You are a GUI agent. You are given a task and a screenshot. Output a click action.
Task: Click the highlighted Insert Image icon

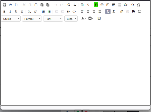(96, 5)
